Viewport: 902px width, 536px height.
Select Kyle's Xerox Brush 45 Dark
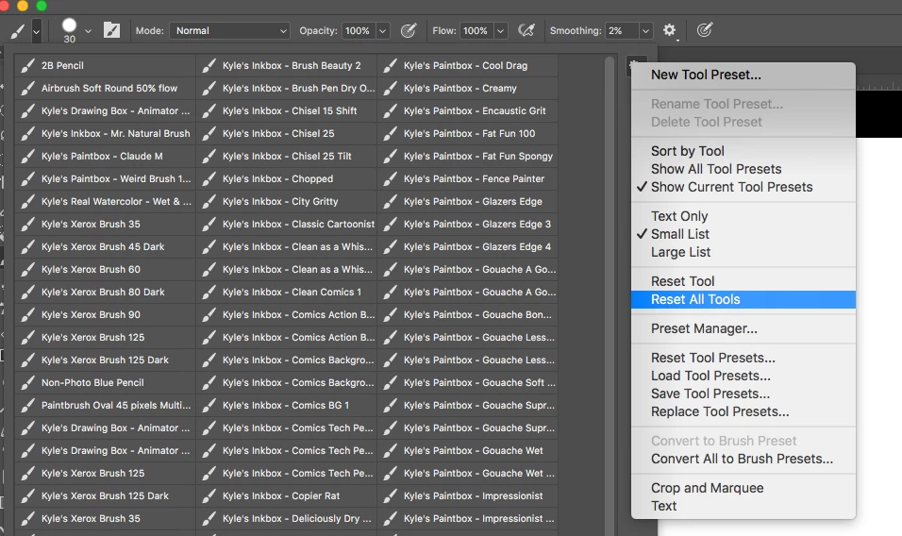(x=106, y=246)
